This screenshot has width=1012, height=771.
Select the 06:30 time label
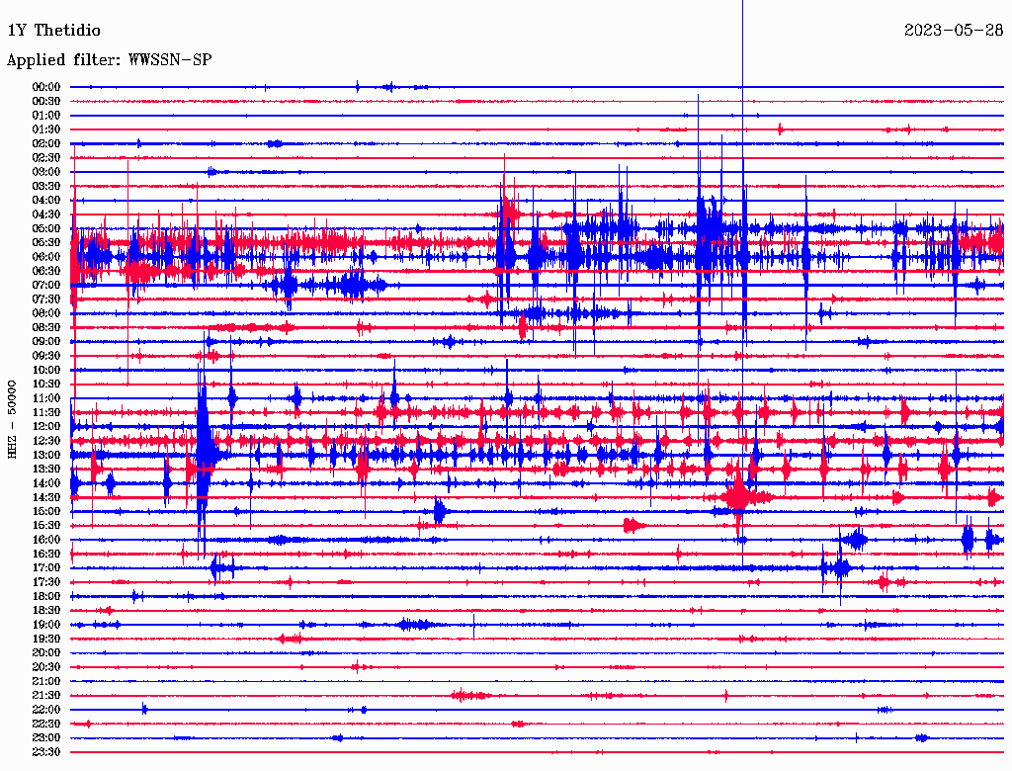click(46, 271)
